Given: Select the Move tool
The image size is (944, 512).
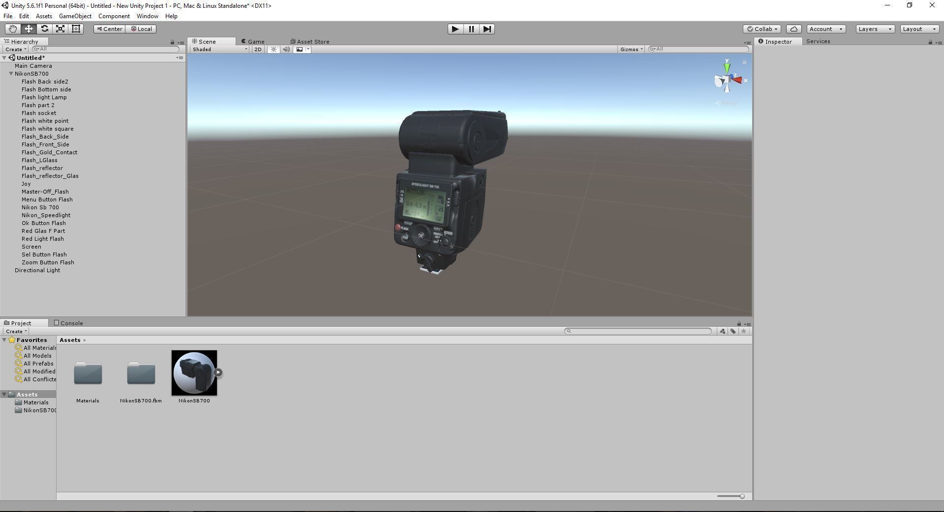Looking at the screenshot, I should tap(29, 29).
